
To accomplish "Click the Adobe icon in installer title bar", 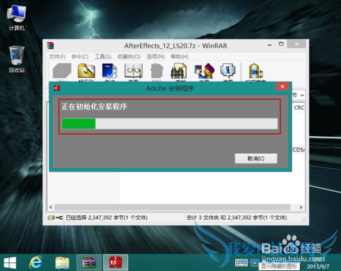I will pyautogui.click(x=57, y=88).
